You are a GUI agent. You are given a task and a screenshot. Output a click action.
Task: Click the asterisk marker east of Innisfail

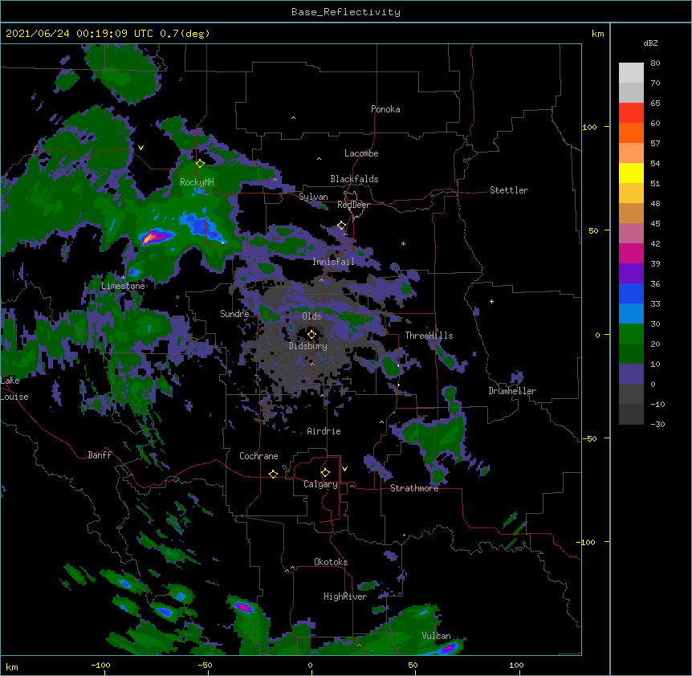coord(403,243)
